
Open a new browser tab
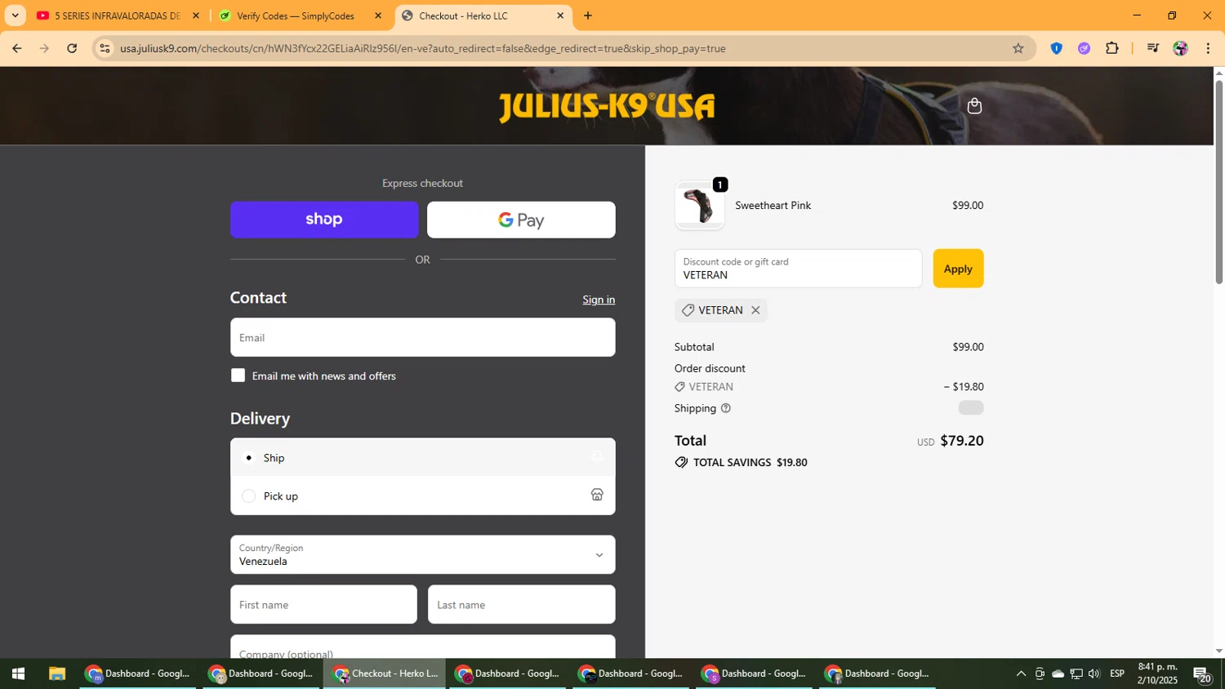(588, 16)
